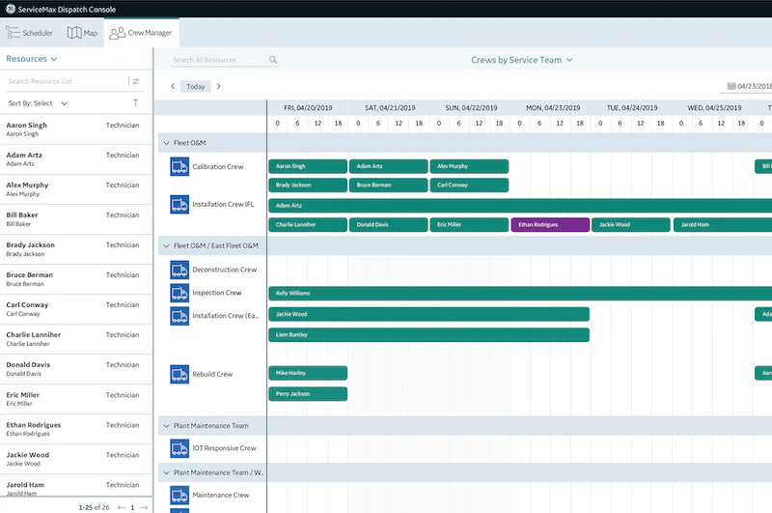Open the Carl Conway assignment bar
772x513 pixels.
469,185
